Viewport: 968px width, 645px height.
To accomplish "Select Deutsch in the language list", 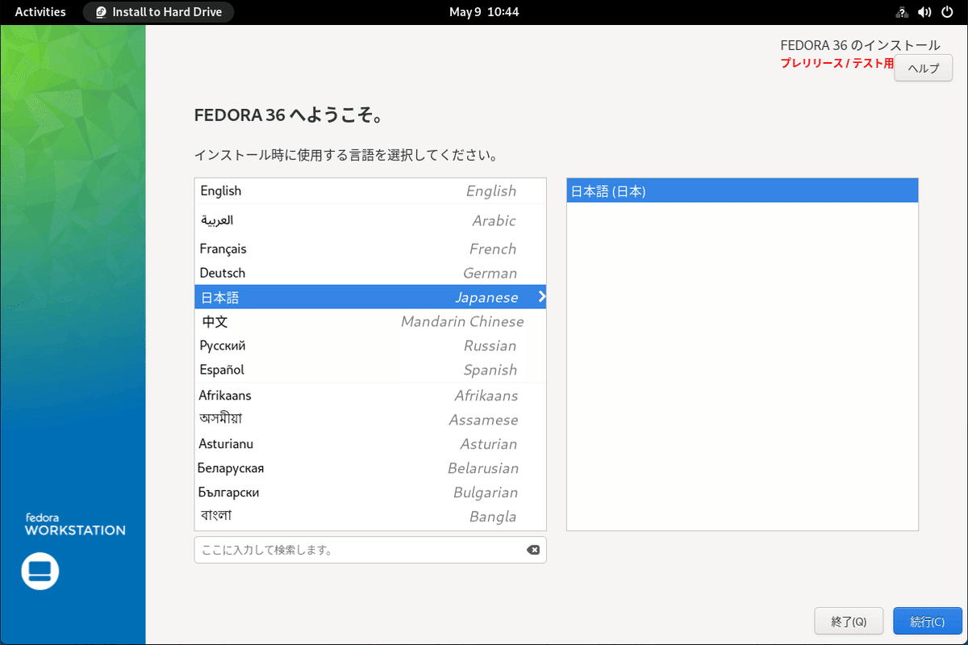I will coord(370,273).
